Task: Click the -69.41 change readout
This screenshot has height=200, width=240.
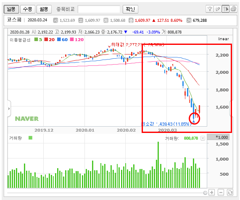Action: pyautogui.click(x=138, y=32)
